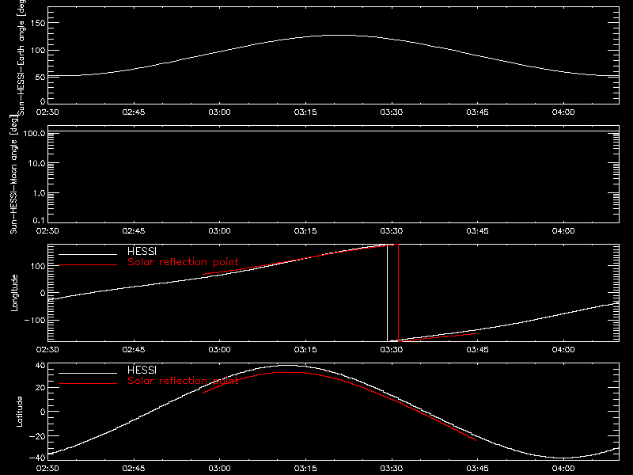Screen dimensions: 633x475
Task: Click white HESSI legend line in Latitude plot
Action: pos(88,373)
